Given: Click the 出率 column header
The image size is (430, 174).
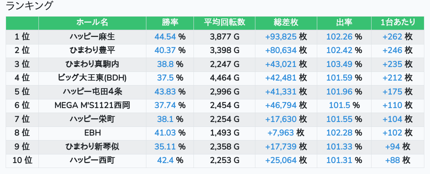Looking at the screenshot, I should coord(344,23).
